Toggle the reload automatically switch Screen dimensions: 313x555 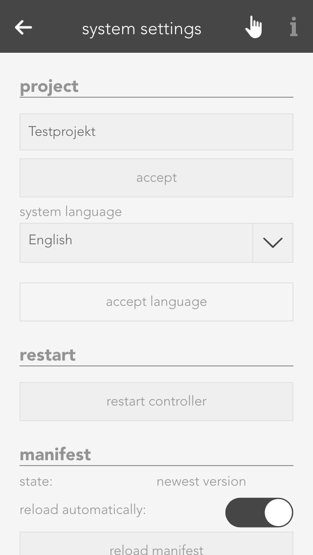pyautogui.click(x=259, y=512)
